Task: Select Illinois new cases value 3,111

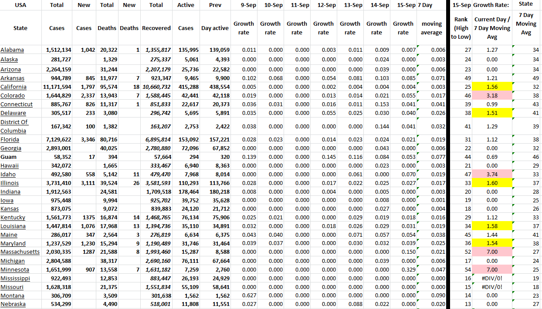Action: coord(84,183)
